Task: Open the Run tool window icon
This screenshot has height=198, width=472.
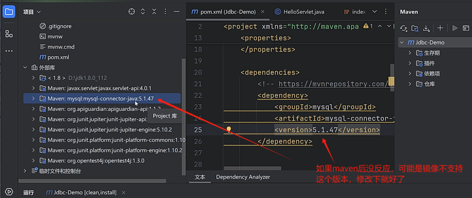Action: (9, 192)
